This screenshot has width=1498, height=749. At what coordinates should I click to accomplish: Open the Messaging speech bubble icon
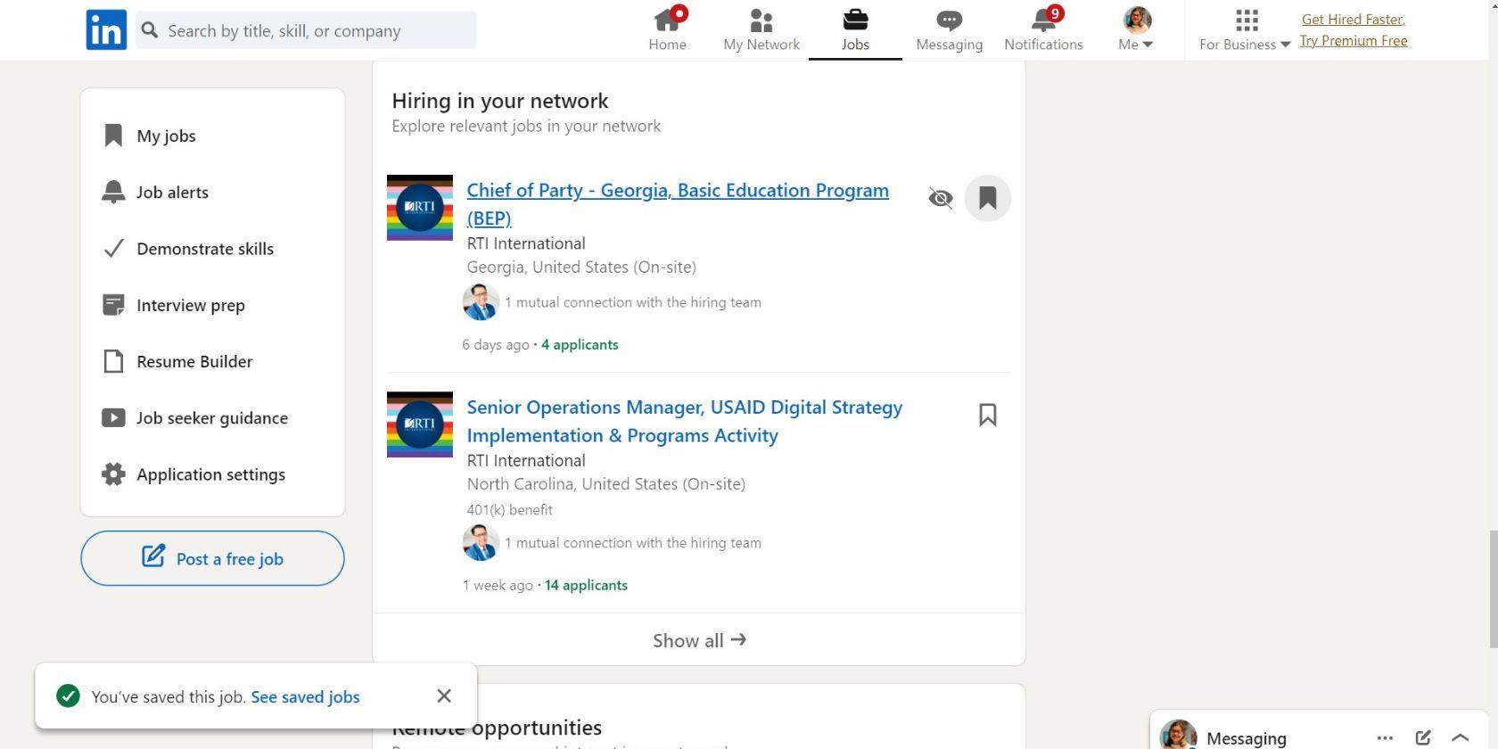pyautogui.click(x=949, y=20)
